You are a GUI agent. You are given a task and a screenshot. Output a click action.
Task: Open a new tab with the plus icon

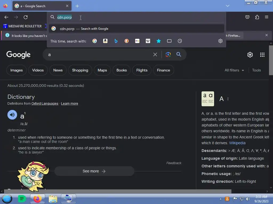77,6
